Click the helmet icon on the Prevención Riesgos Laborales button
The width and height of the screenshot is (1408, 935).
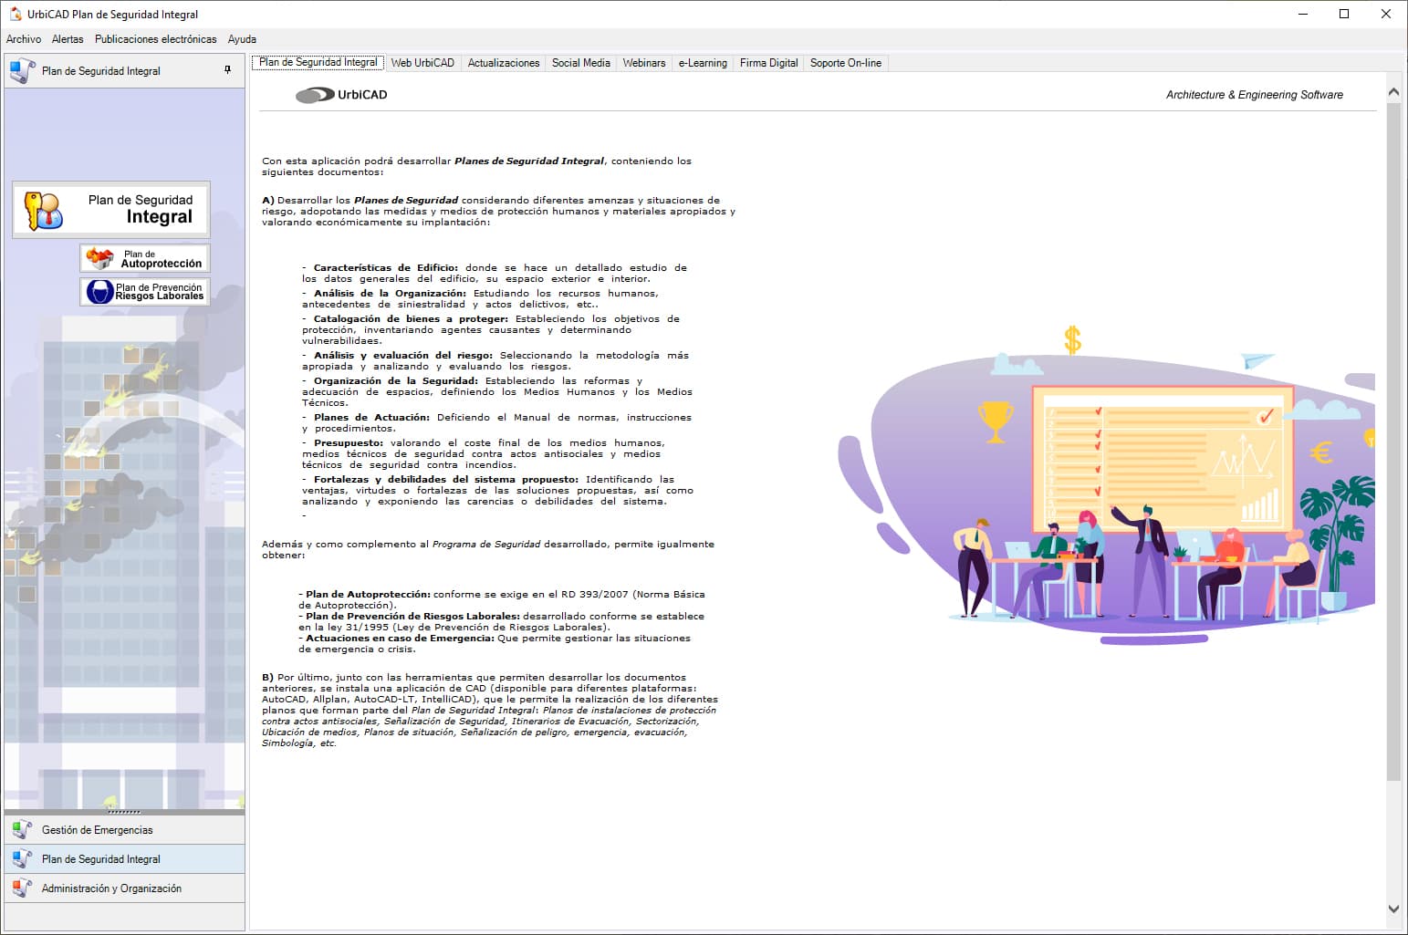(99, 291)
